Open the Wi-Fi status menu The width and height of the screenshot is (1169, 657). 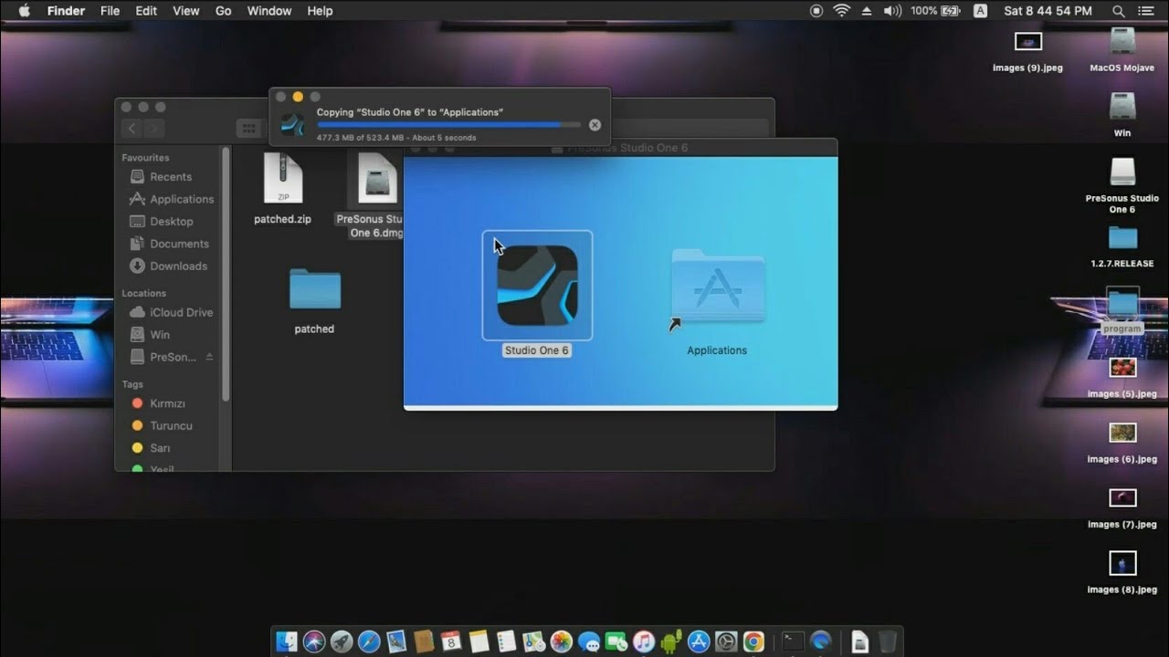[841, 11]
